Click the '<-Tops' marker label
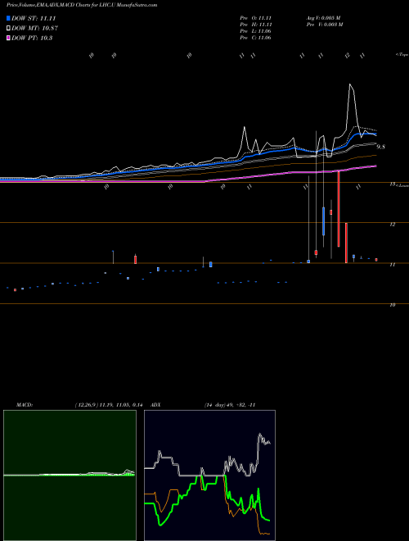Image resolution: width=409 pixels, height=541 pixels. [x=402, y=55]
